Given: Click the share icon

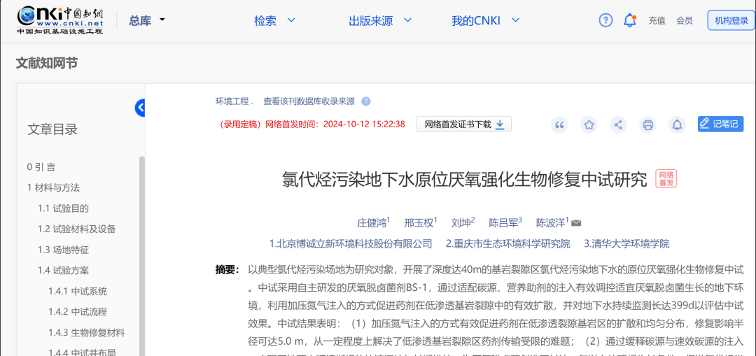Looking at the screenshot, I should click(x=618, y=124).
